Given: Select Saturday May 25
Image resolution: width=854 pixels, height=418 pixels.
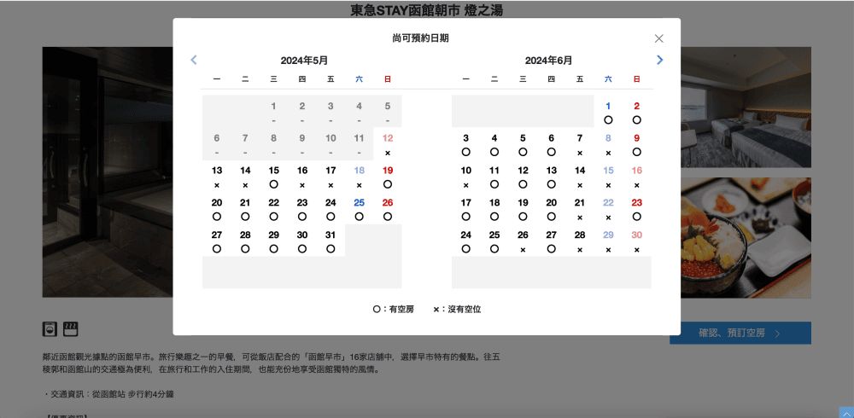Looking at the screenshot, I should click(x=359, y=209).
